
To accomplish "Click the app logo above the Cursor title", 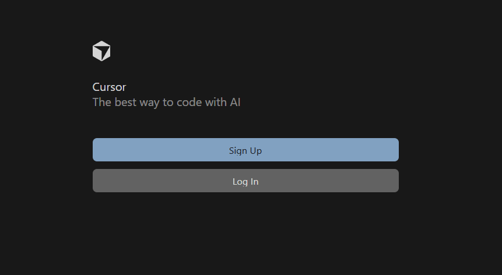I will [x=101, y=51].
